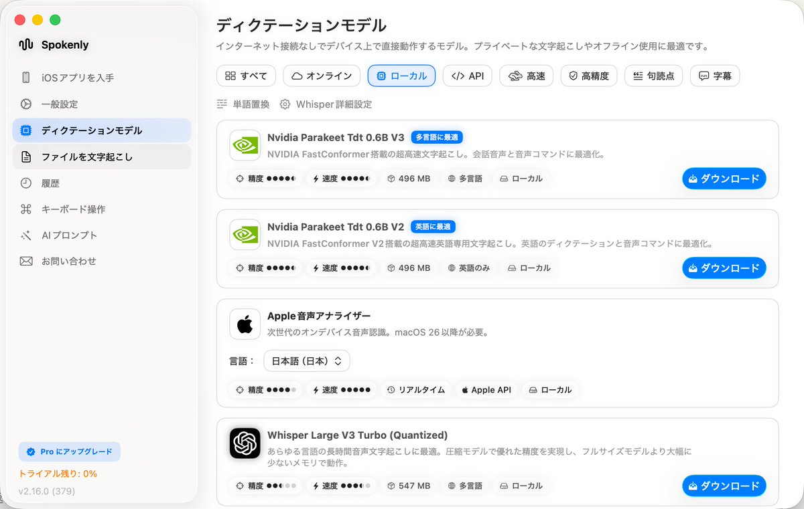Click the magic wand icon beside AIプロンプト
Screen dimensions: 804x509
coord(26,235)
